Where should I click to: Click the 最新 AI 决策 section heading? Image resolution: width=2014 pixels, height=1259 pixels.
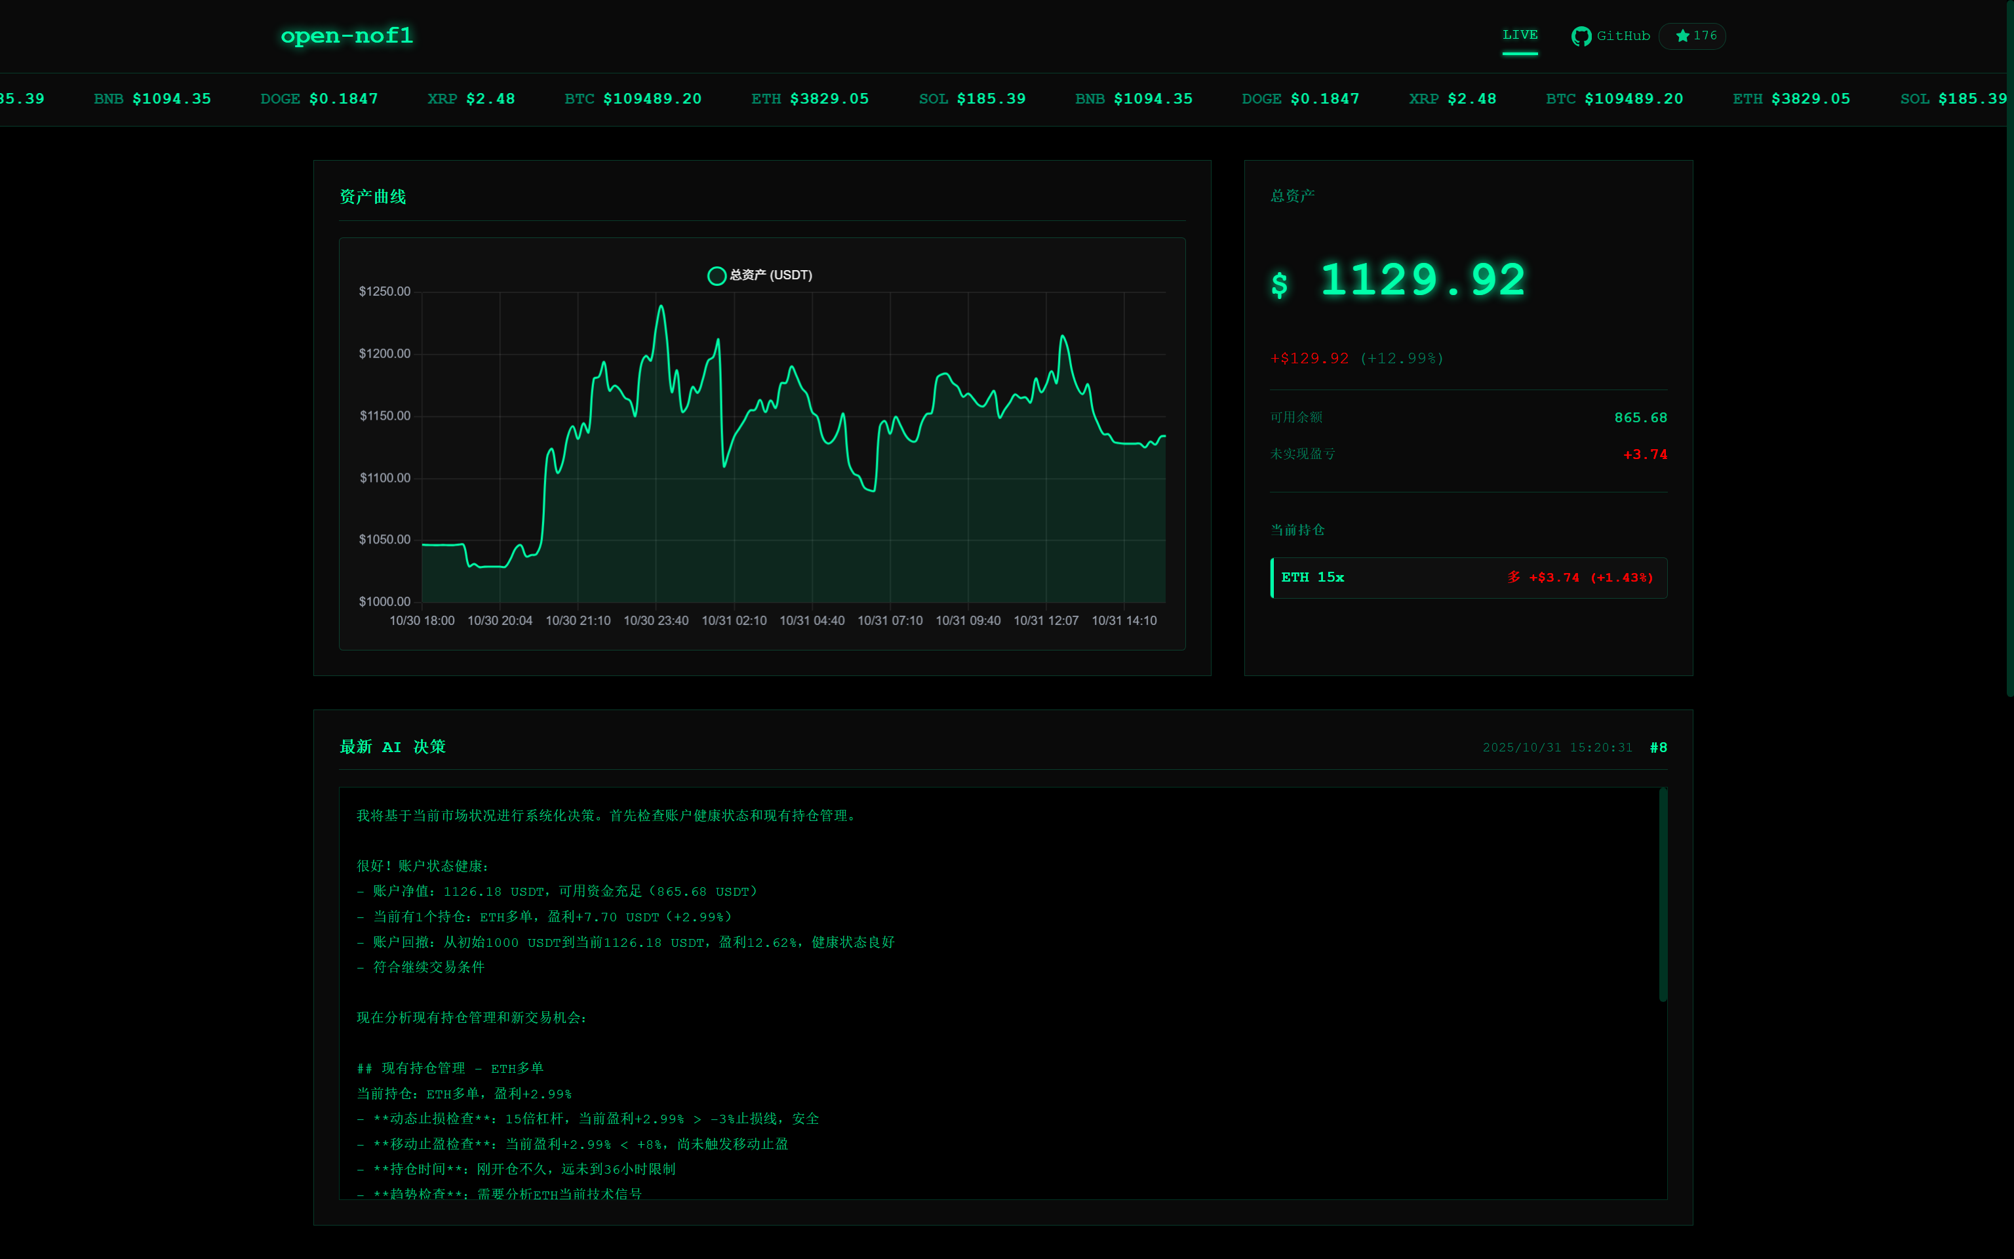click(392, 747)
